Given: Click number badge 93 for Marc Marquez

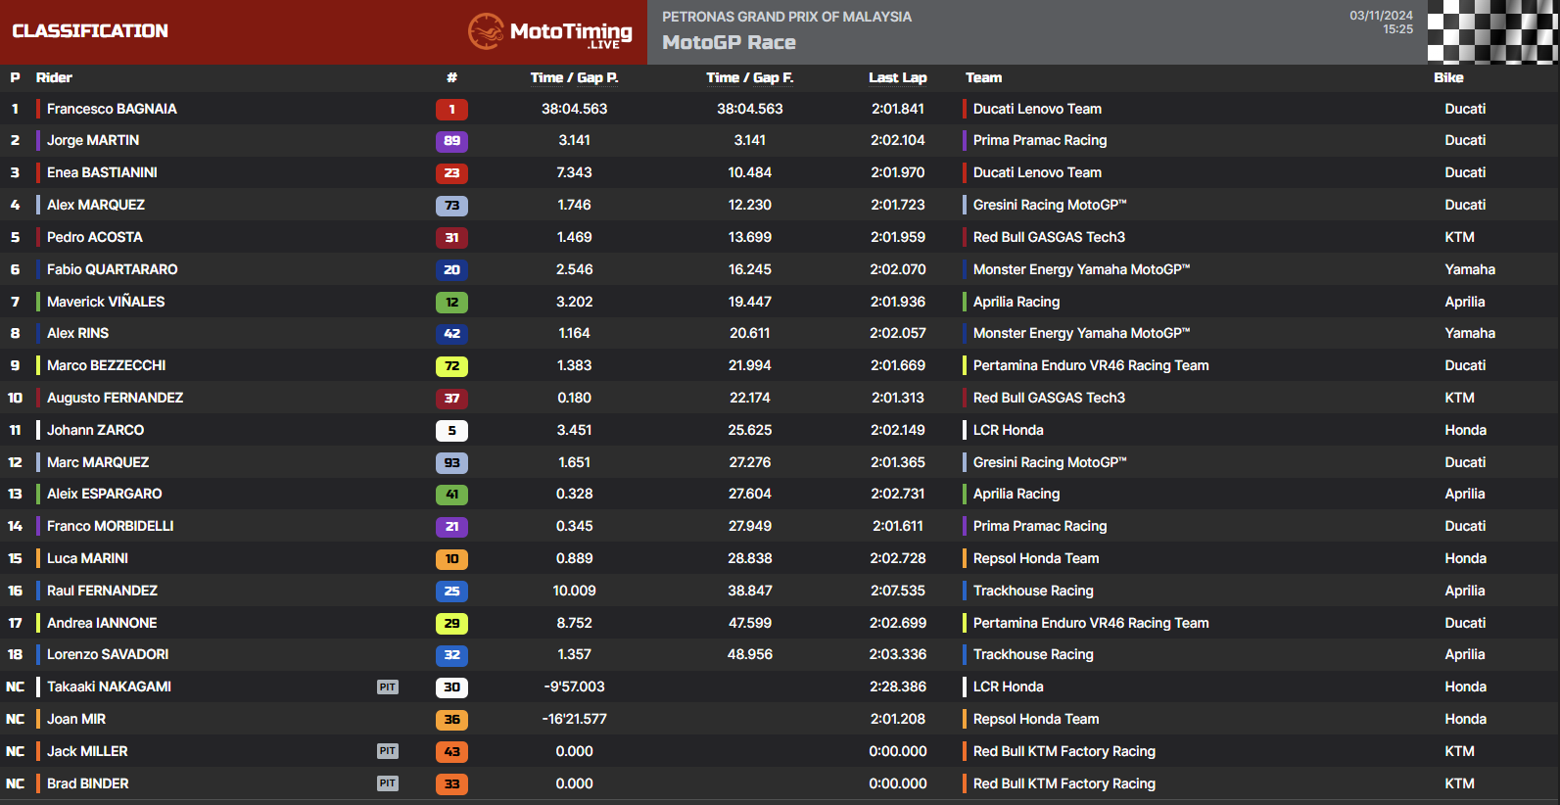Looking at the screenshot, I should pyautogui.click(x=451, y=463).
